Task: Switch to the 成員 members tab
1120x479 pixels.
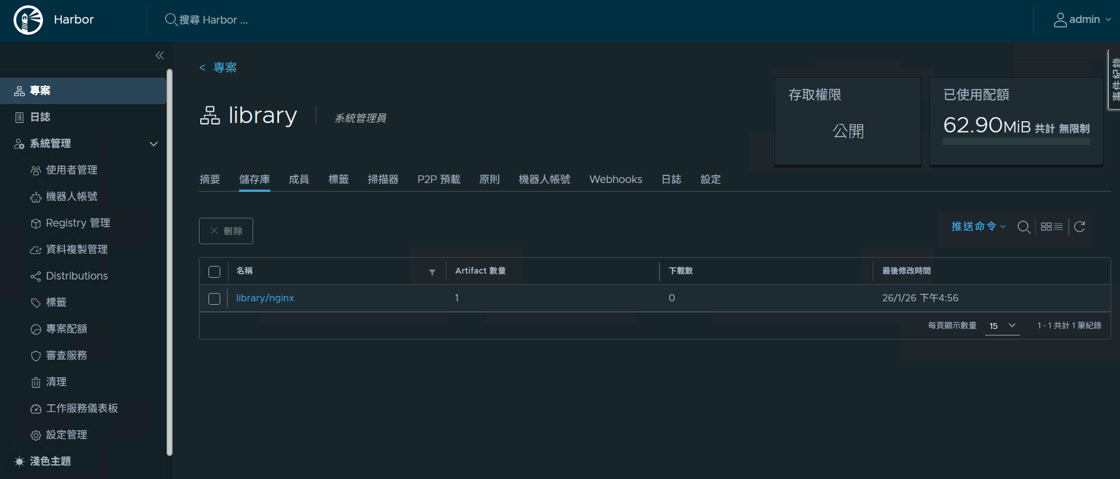Action: click(x=299, y=179)
